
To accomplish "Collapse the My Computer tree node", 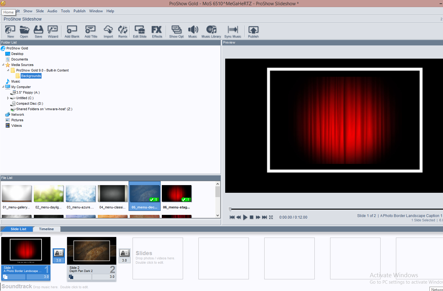I will pyautogui.click(x=2, y=87).
